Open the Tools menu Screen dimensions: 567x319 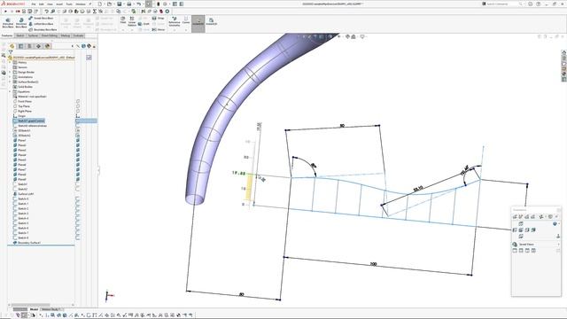click(x=69, y=4)
